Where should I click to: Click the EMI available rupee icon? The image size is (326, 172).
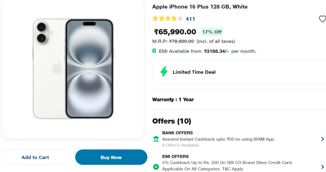pos(154,51)
